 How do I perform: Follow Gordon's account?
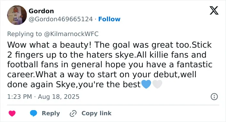(x=109, y=19)
